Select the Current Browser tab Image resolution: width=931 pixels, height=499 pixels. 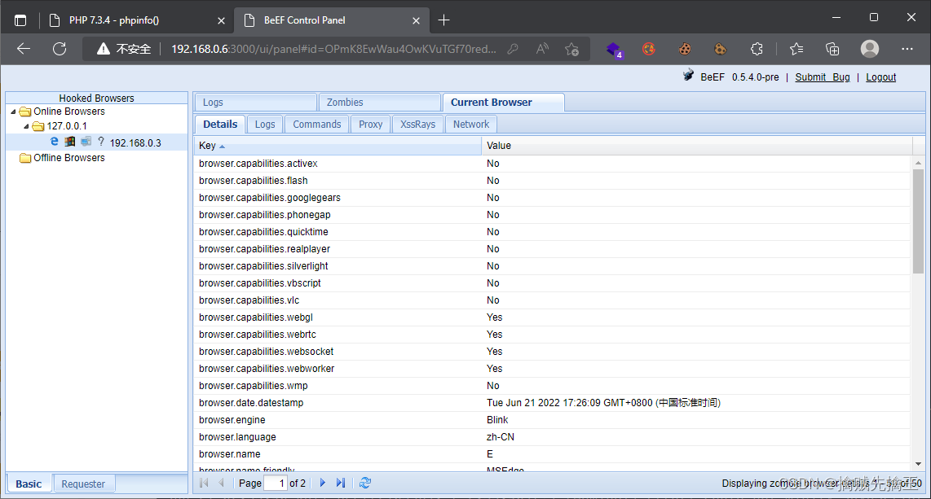coord(503,103)
